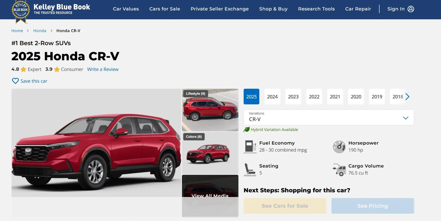Image resolution: width=441 pixels, height=221 pixels.
Task: Click the heart icon to save this car
Action: tap(15, 81)
